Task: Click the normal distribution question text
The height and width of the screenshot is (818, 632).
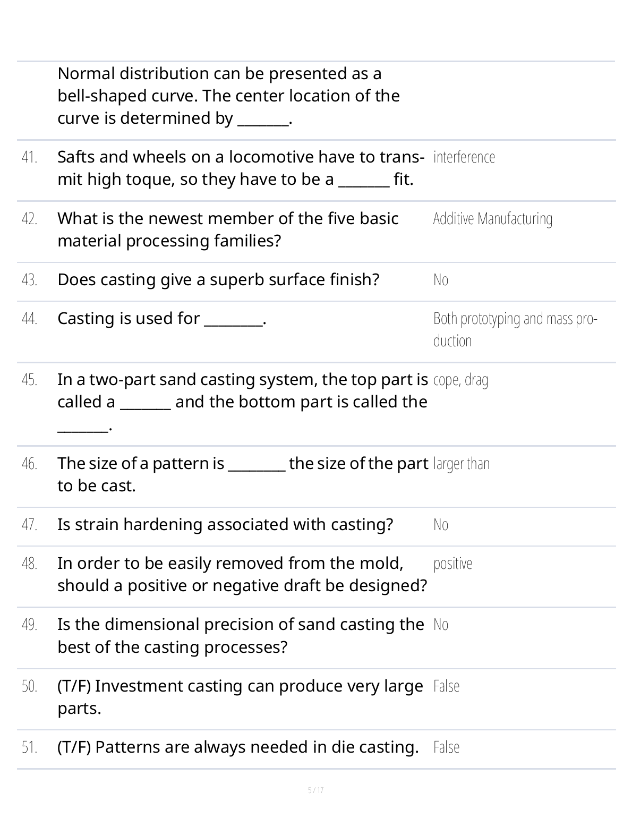Action: 228,96
